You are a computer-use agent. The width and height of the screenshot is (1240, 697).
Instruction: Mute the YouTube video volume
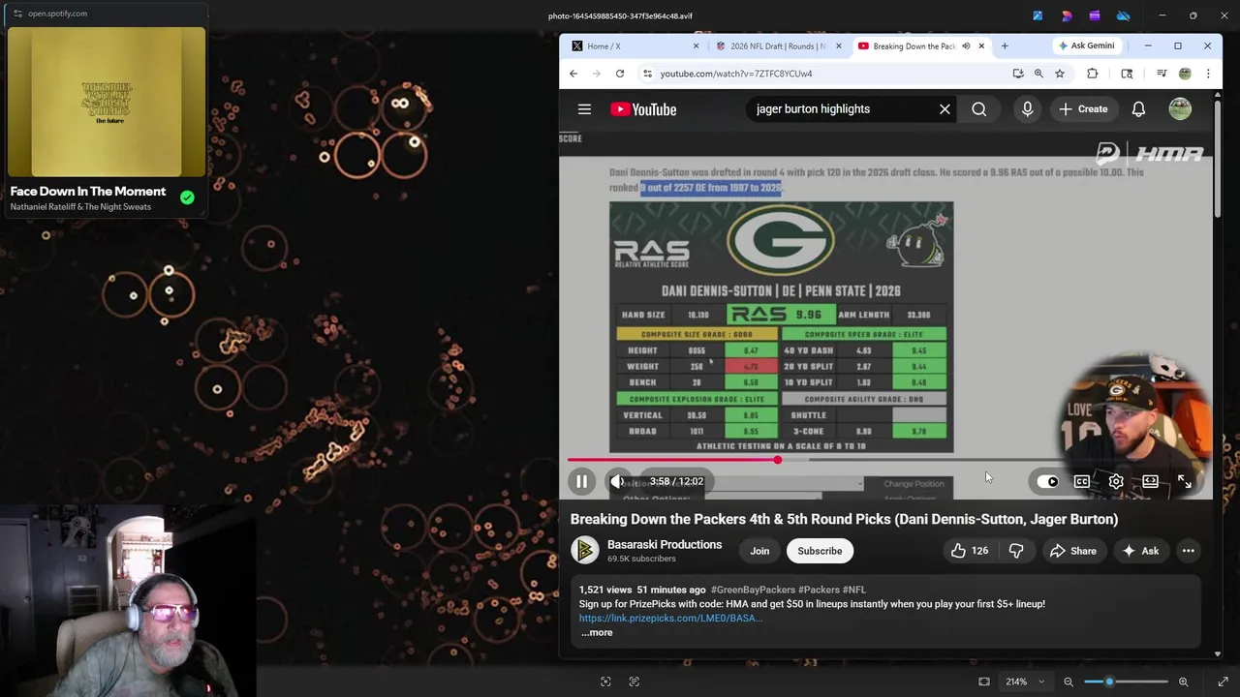[617, 481]
